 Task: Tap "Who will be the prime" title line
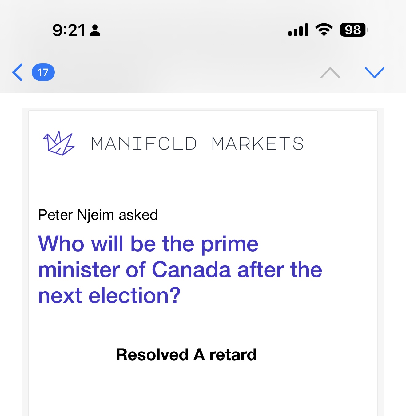click(x=148, y=244)
